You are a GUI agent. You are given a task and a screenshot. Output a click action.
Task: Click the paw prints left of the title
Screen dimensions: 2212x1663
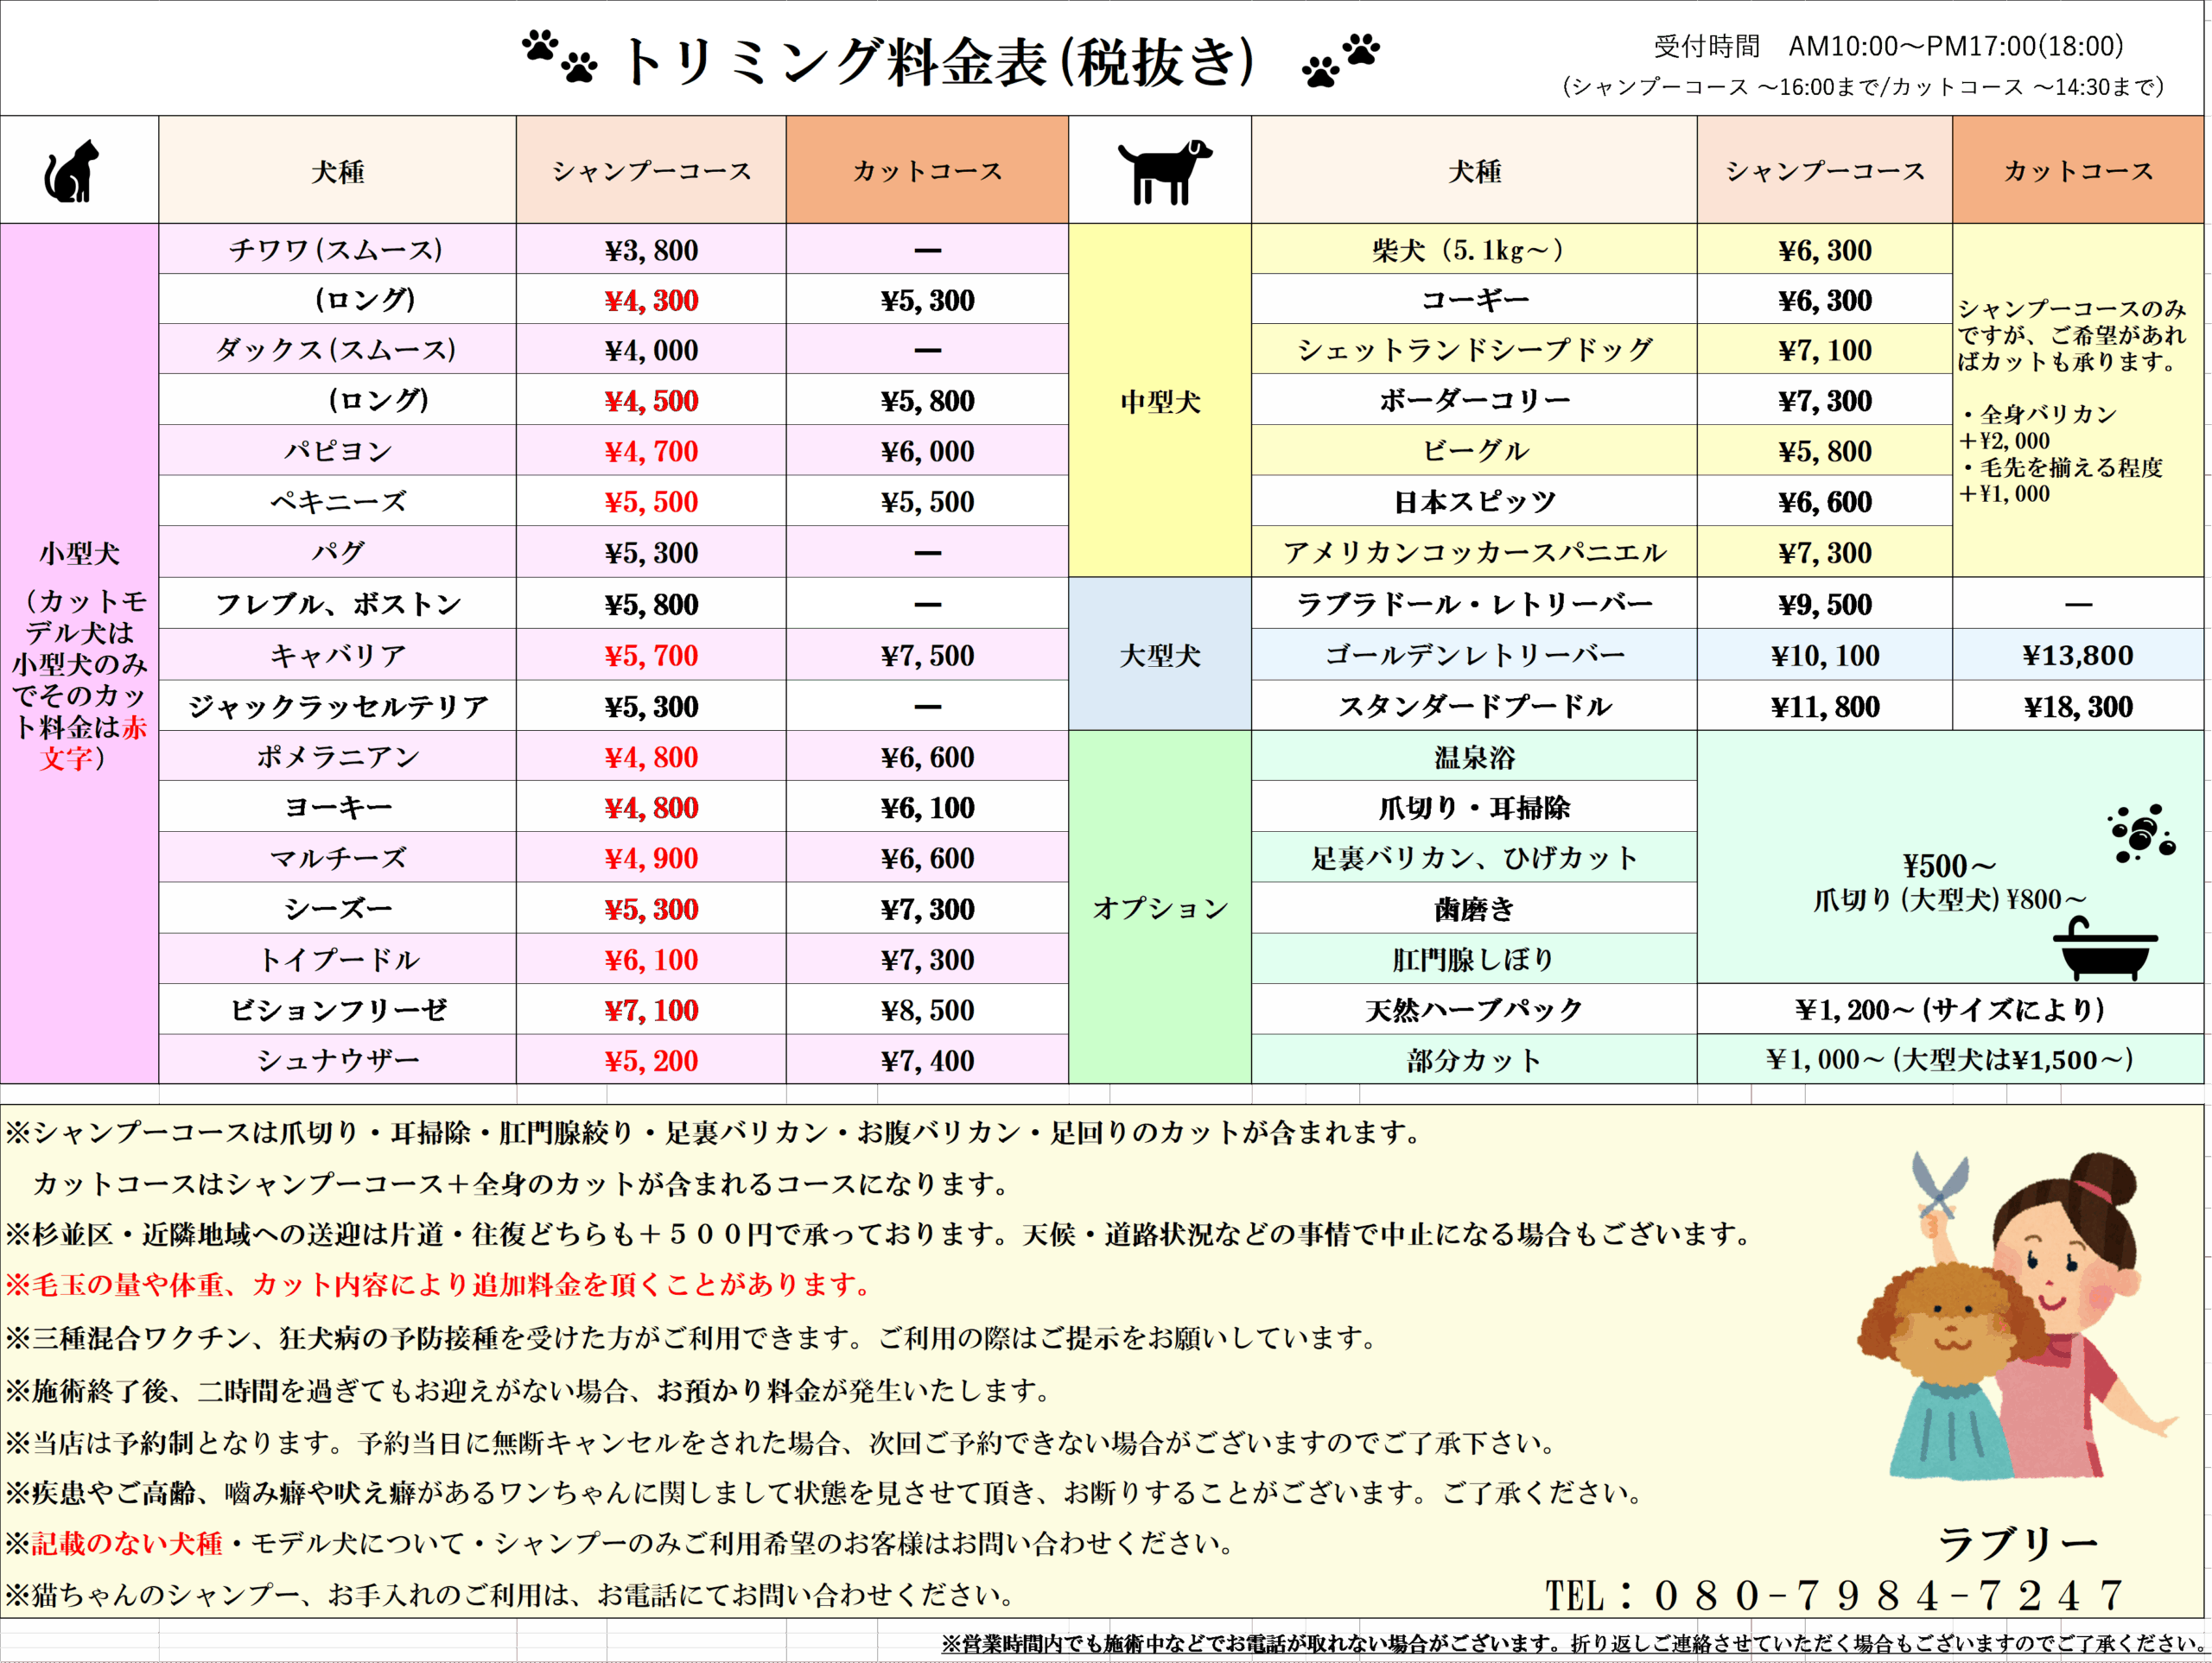click(x=560, y=55)
